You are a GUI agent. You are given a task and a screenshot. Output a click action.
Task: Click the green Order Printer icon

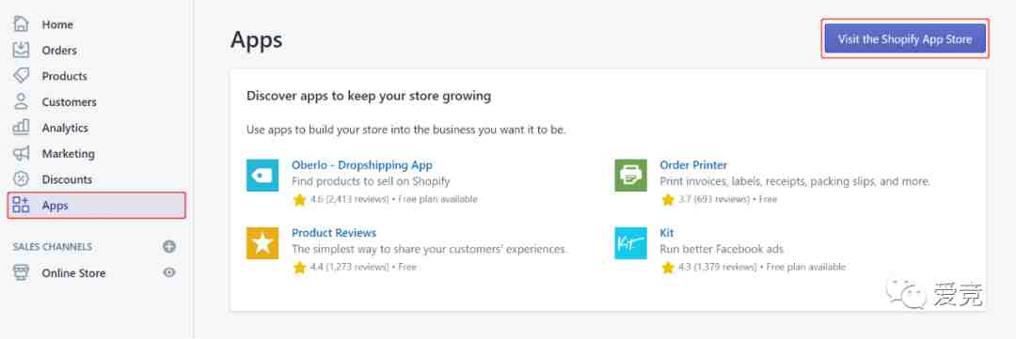point(630,176)
